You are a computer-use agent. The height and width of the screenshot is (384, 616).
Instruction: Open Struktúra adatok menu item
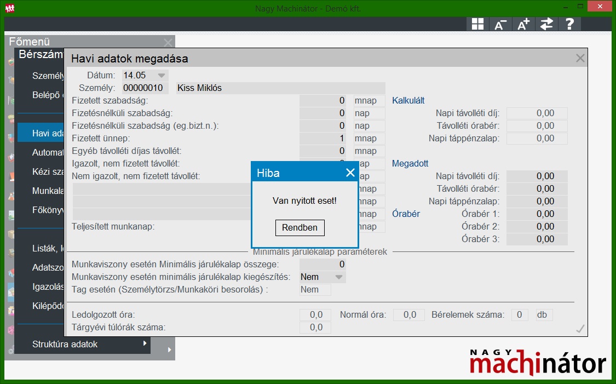coord(83,344)
